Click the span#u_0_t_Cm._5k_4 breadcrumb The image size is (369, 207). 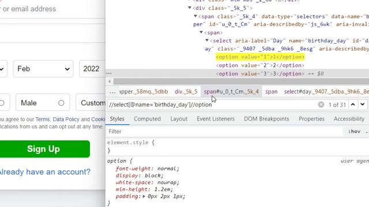pos(231,92)
